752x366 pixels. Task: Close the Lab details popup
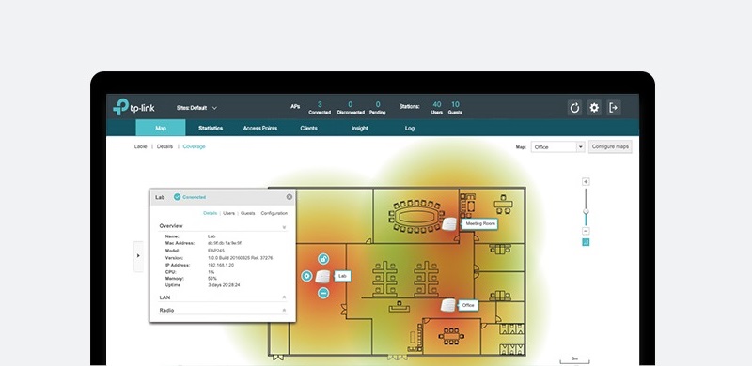click(x=290, y=197)
